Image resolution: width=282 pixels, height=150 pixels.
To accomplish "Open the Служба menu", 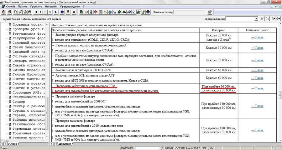I will point(10,7).
